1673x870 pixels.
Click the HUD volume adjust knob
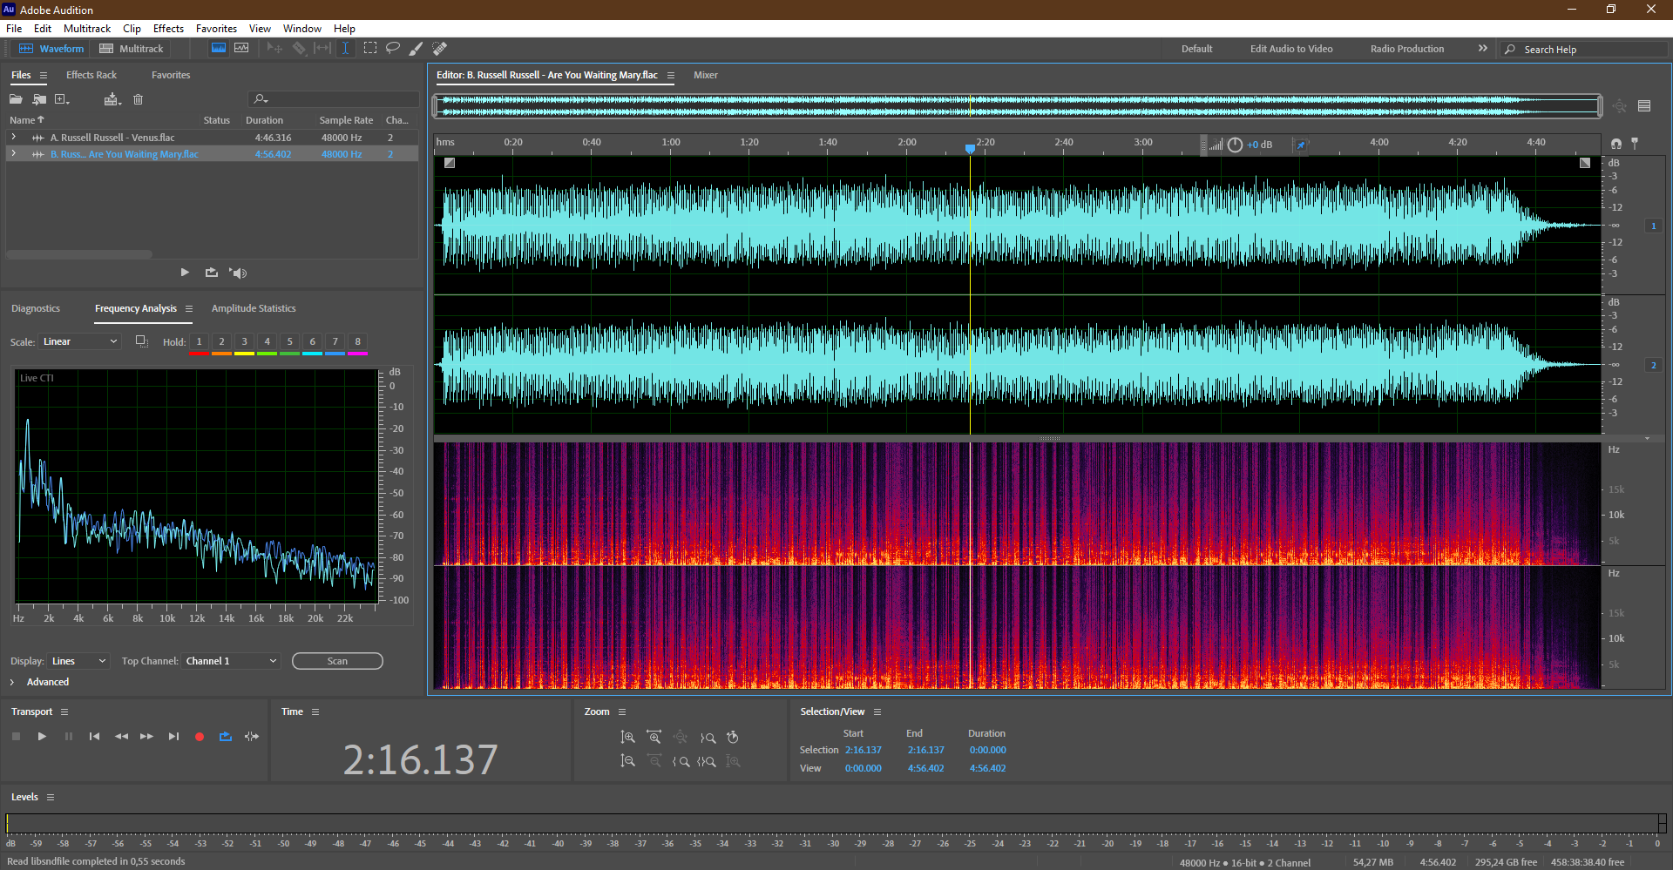[1235, 145]
